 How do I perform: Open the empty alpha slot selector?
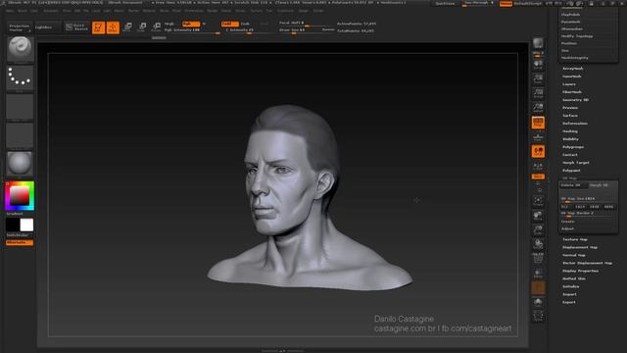pyautogui.click(x=20, y=107)
